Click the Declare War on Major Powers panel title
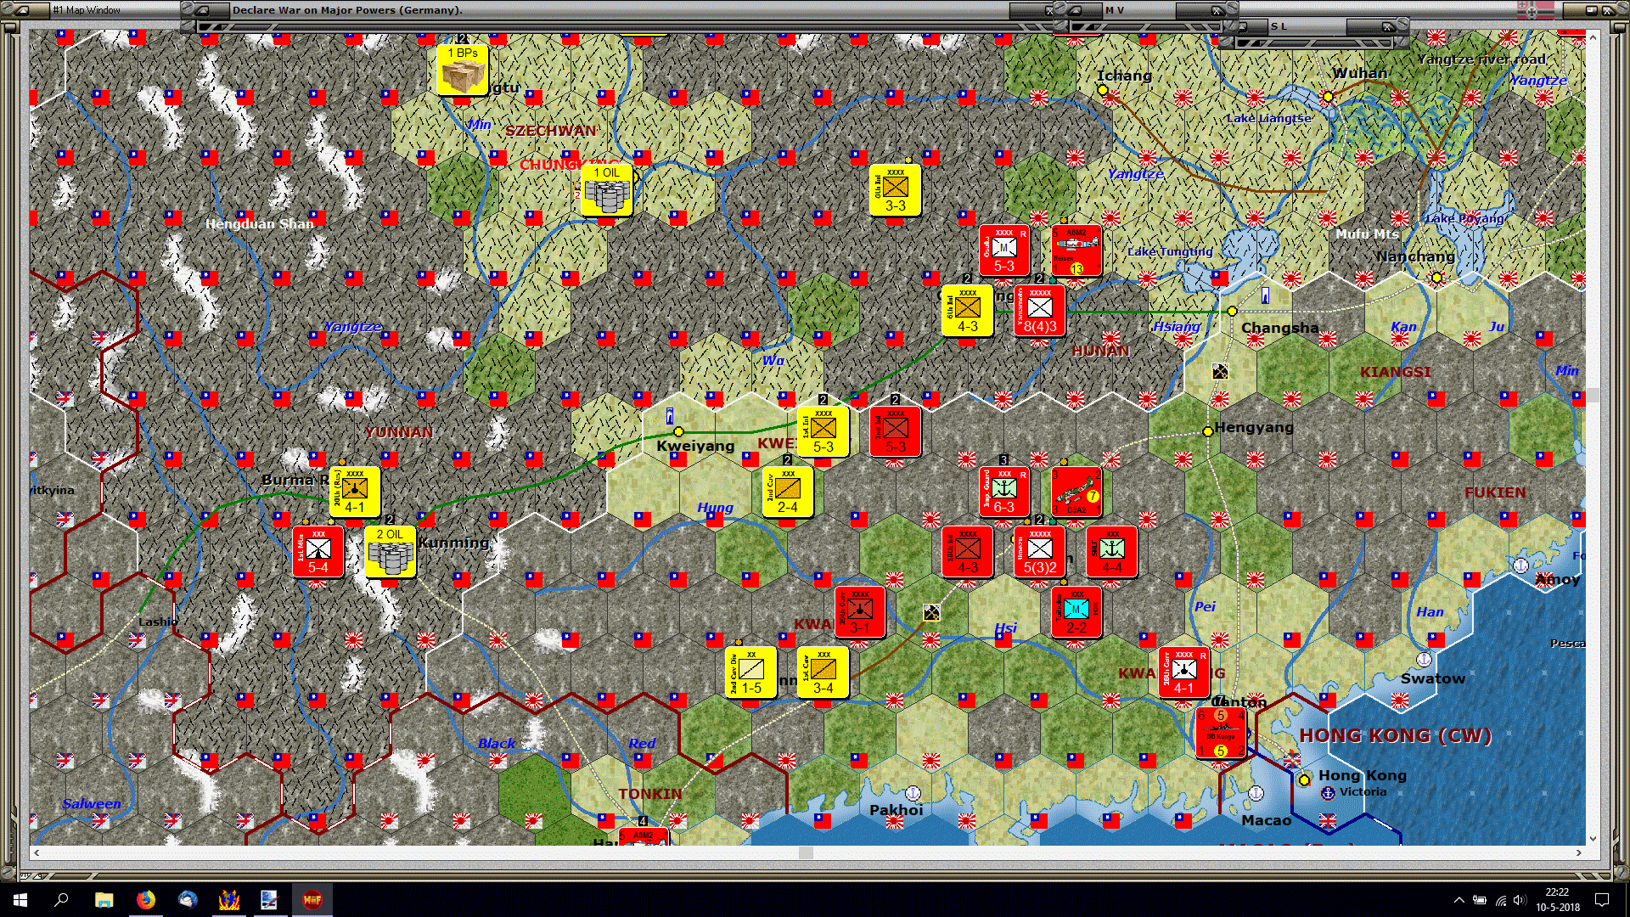The image size is (1630, 917). (x=347, y=10)
